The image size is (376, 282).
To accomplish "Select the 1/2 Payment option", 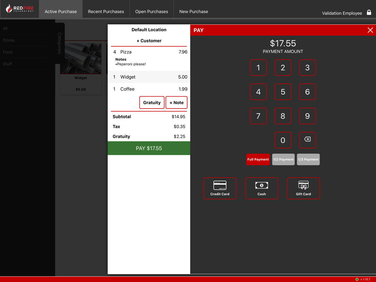I will tap(283, 159).
